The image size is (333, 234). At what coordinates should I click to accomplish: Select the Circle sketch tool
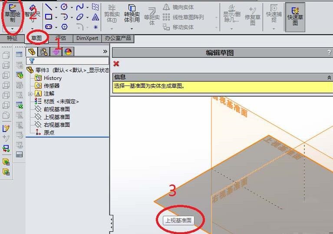(64, 7)
